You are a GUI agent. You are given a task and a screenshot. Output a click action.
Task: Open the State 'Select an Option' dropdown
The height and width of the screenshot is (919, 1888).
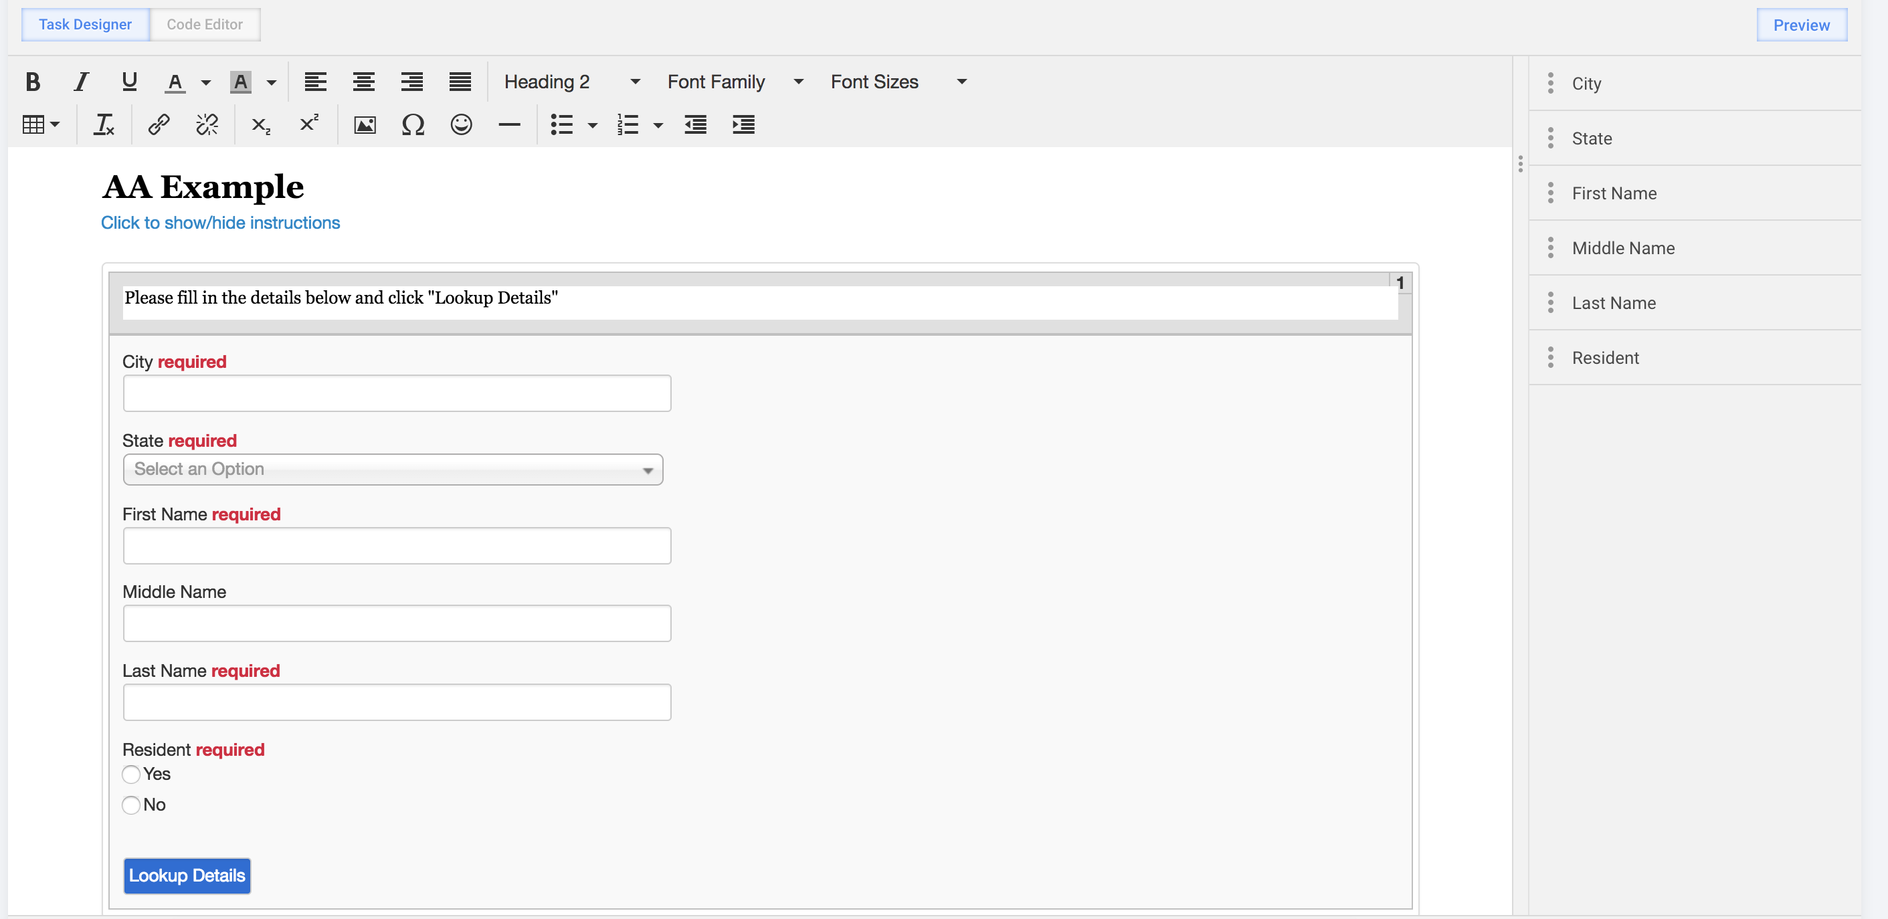click(x=393, y=469)
